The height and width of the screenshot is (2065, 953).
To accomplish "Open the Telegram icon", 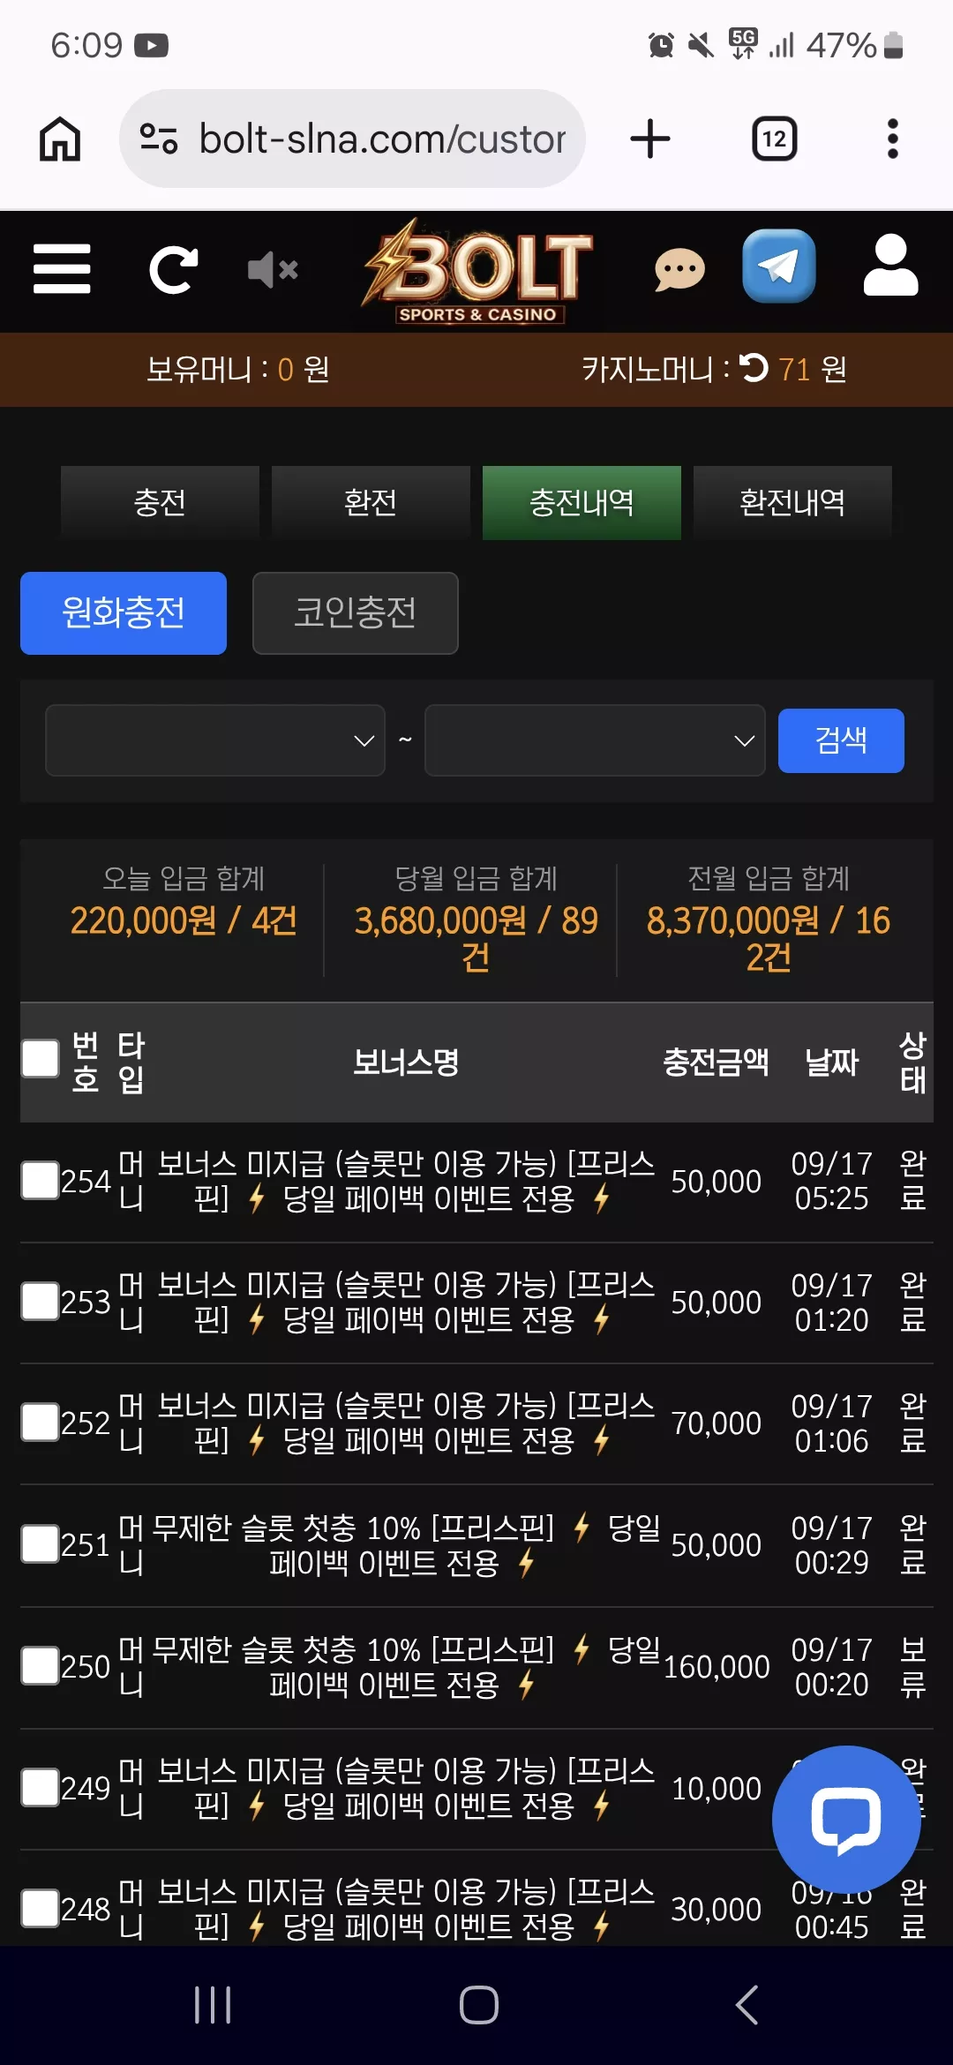I will pyautogui.click(x=779, y=266).
